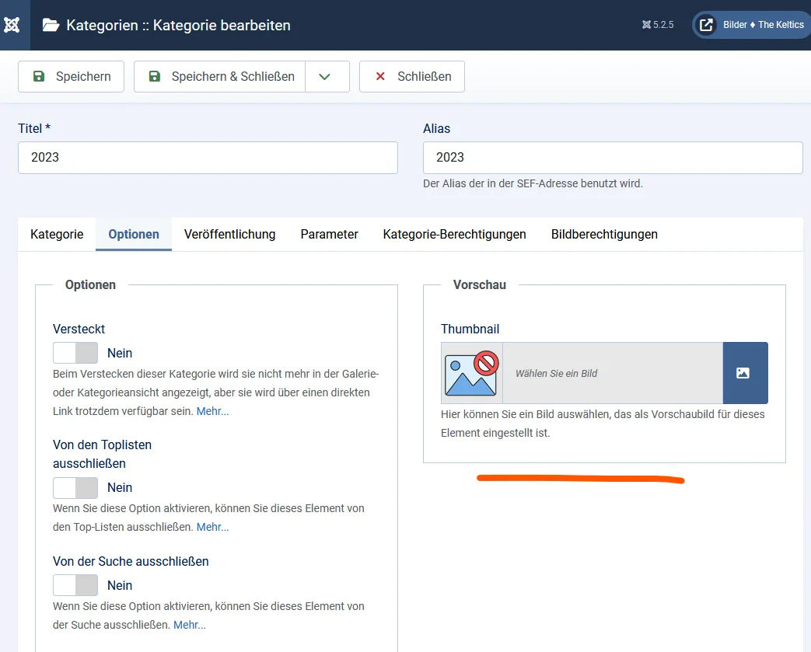Switch to the Kategorie tab
The width and height of the screenshot is (811, 652).
click(57, 234)
